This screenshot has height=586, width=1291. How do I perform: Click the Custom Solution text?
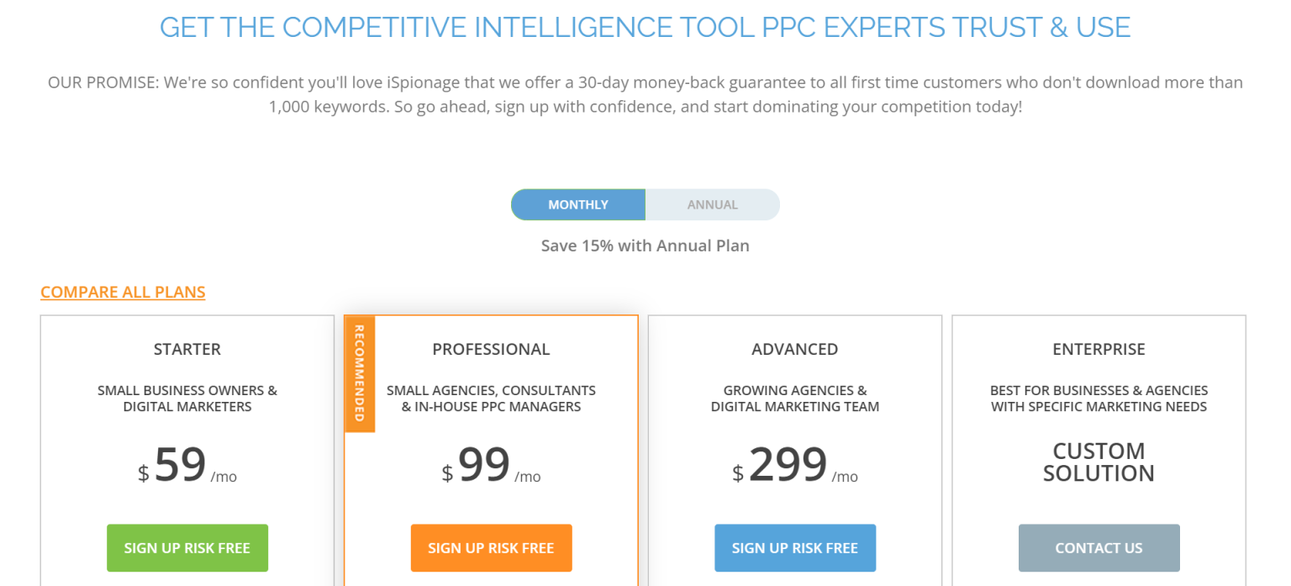coord(1099,462)
